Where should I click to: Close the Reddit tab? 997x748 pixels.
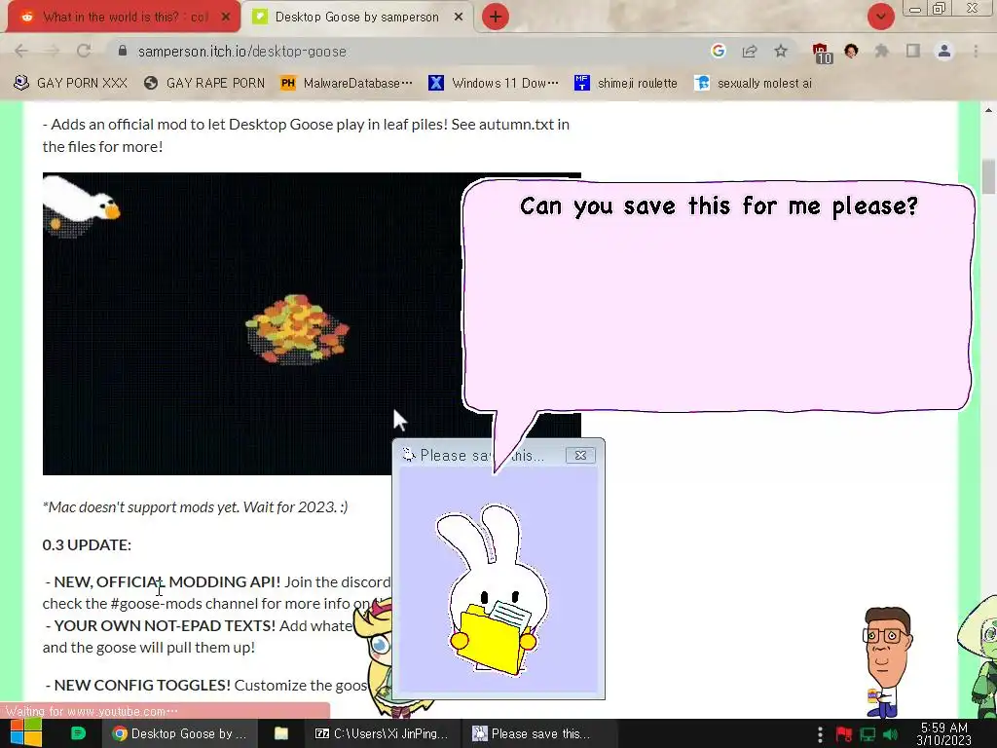[225, 18]
